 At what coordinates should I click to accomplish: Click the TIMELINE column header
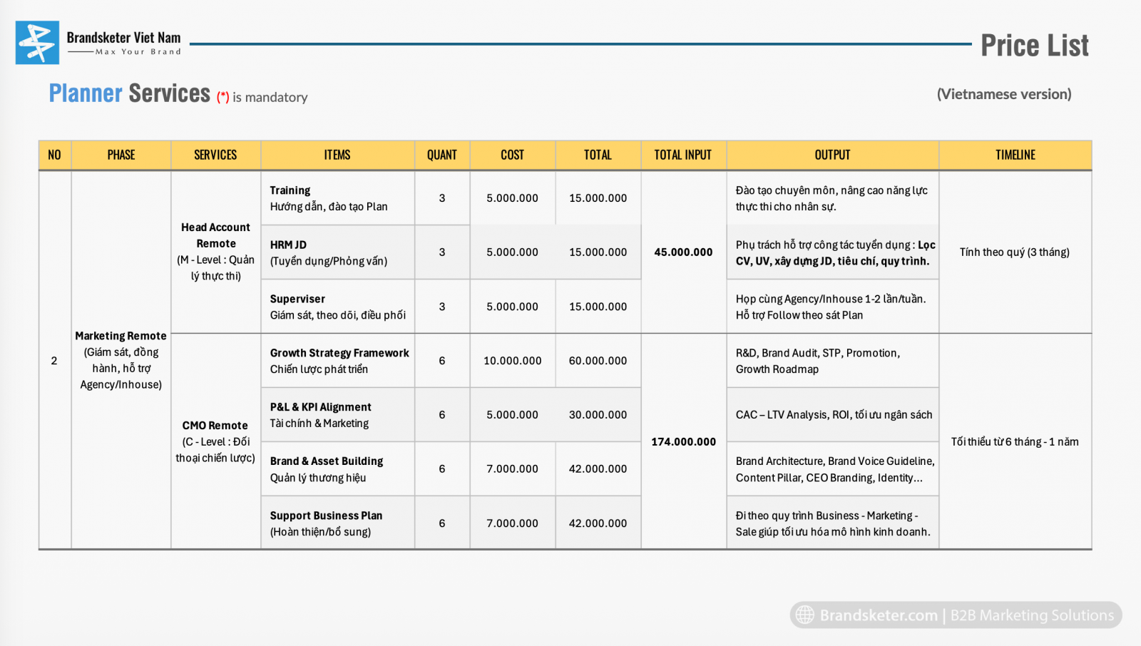tap(1015, 155)
